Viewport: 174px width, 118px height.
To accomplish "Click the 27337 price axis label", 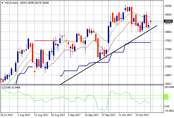I will (x=168, y=58).
